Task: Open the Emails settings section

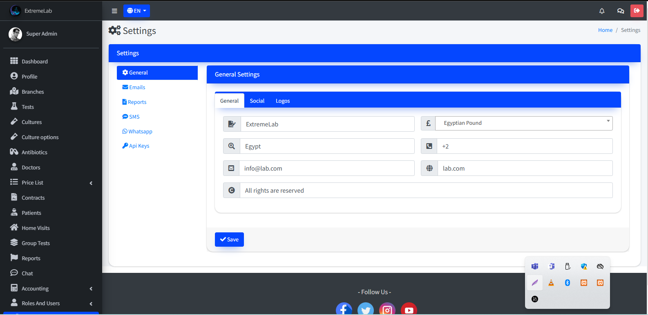Action: click(x=137, y=87)
